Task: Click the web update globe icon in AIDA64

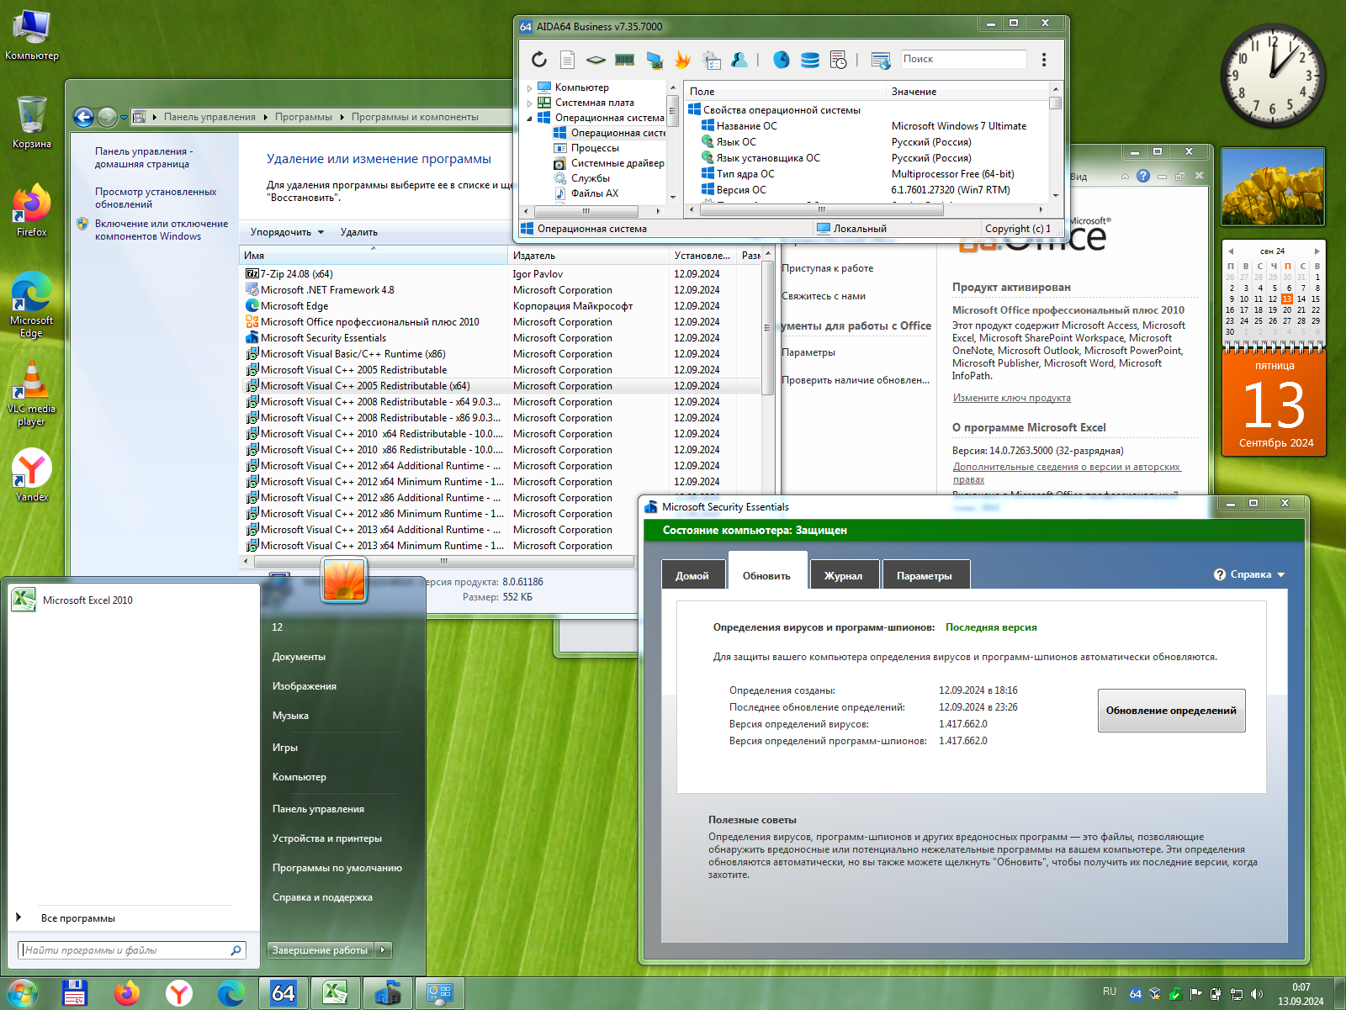Action: pos(881,60)
